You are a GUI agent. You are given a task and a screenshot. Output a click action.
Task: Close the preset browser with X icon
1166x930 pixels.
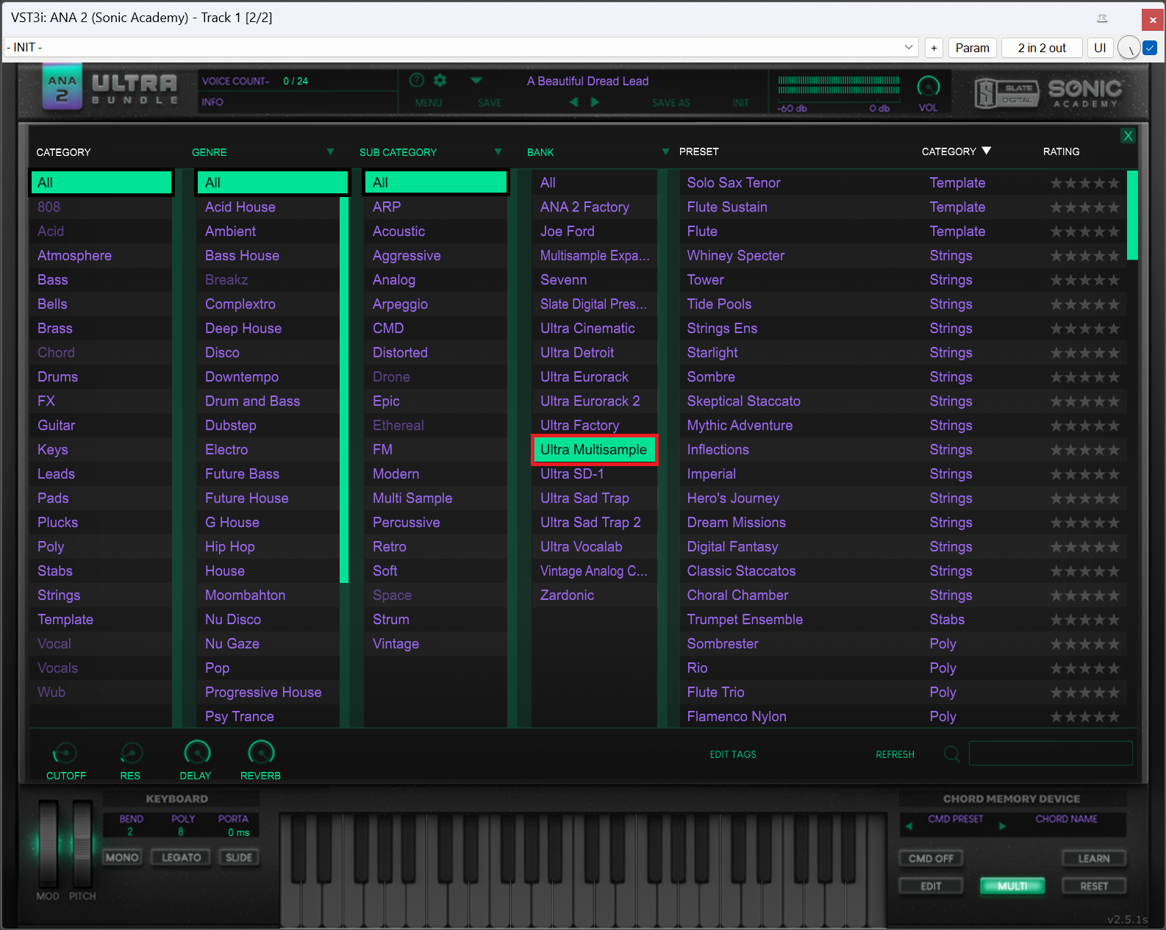click(1128, 136)
